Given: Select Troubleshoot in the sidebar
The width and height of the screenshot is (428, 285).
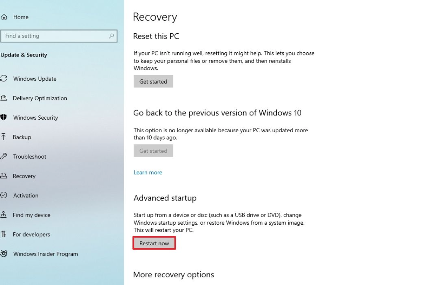Looking at the screenshot, I should (29, 157).
